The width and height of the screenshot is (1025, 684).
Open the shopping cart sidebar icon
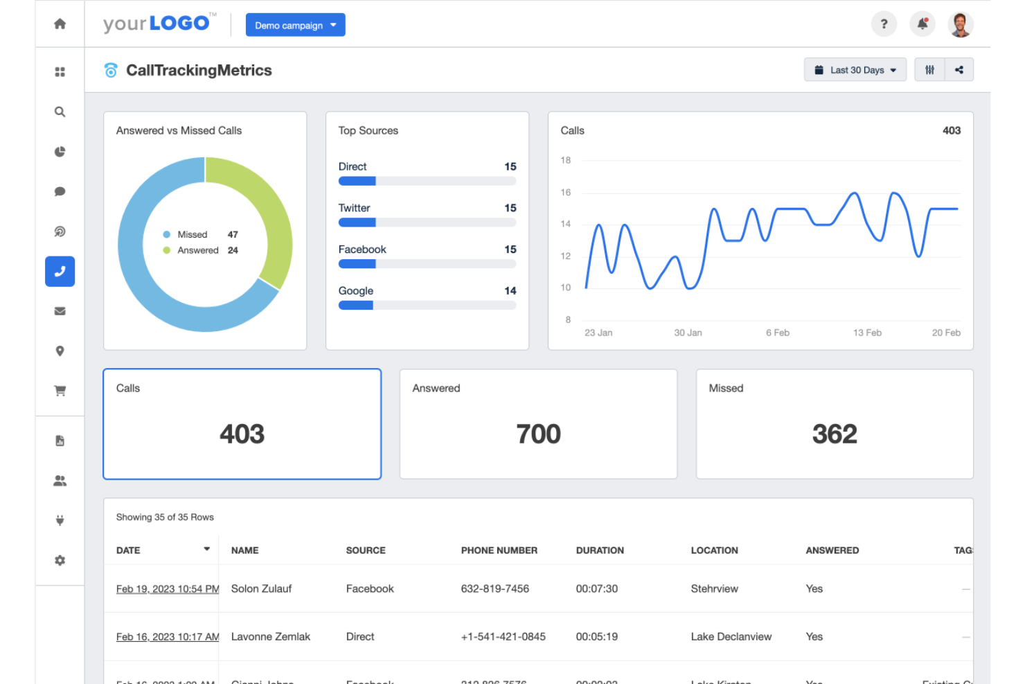(60, 391)
